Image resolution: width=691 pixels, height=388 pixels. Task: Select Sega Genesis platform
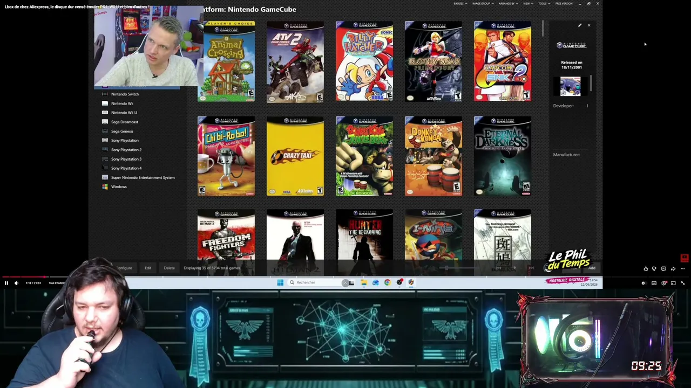[x=122, y=131]
